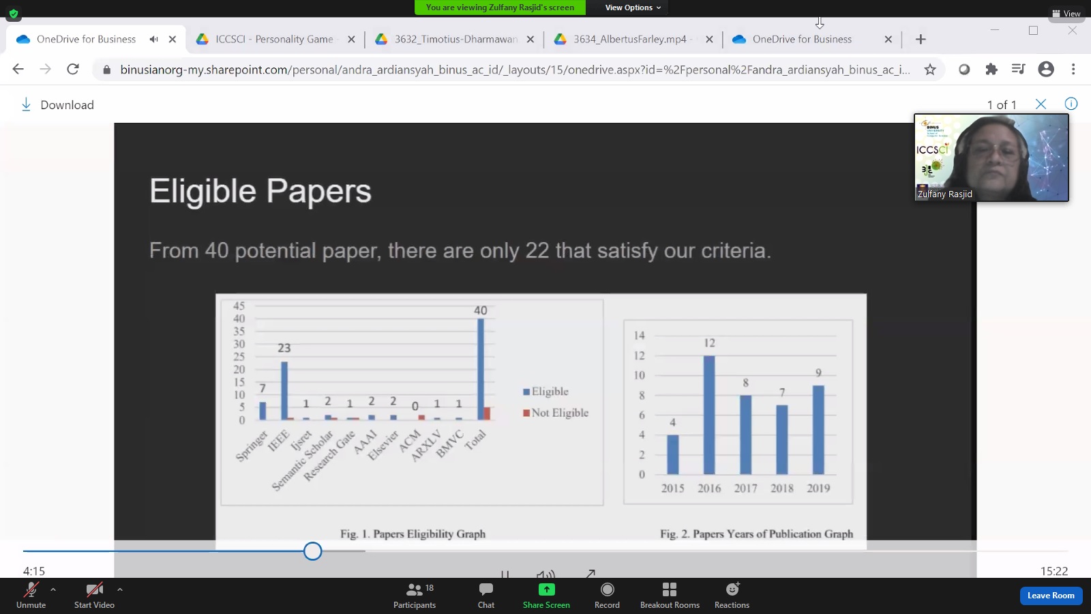Change layout via View button top right
The width and height of the screenshot is (1091, 614).
point(1066,14)
